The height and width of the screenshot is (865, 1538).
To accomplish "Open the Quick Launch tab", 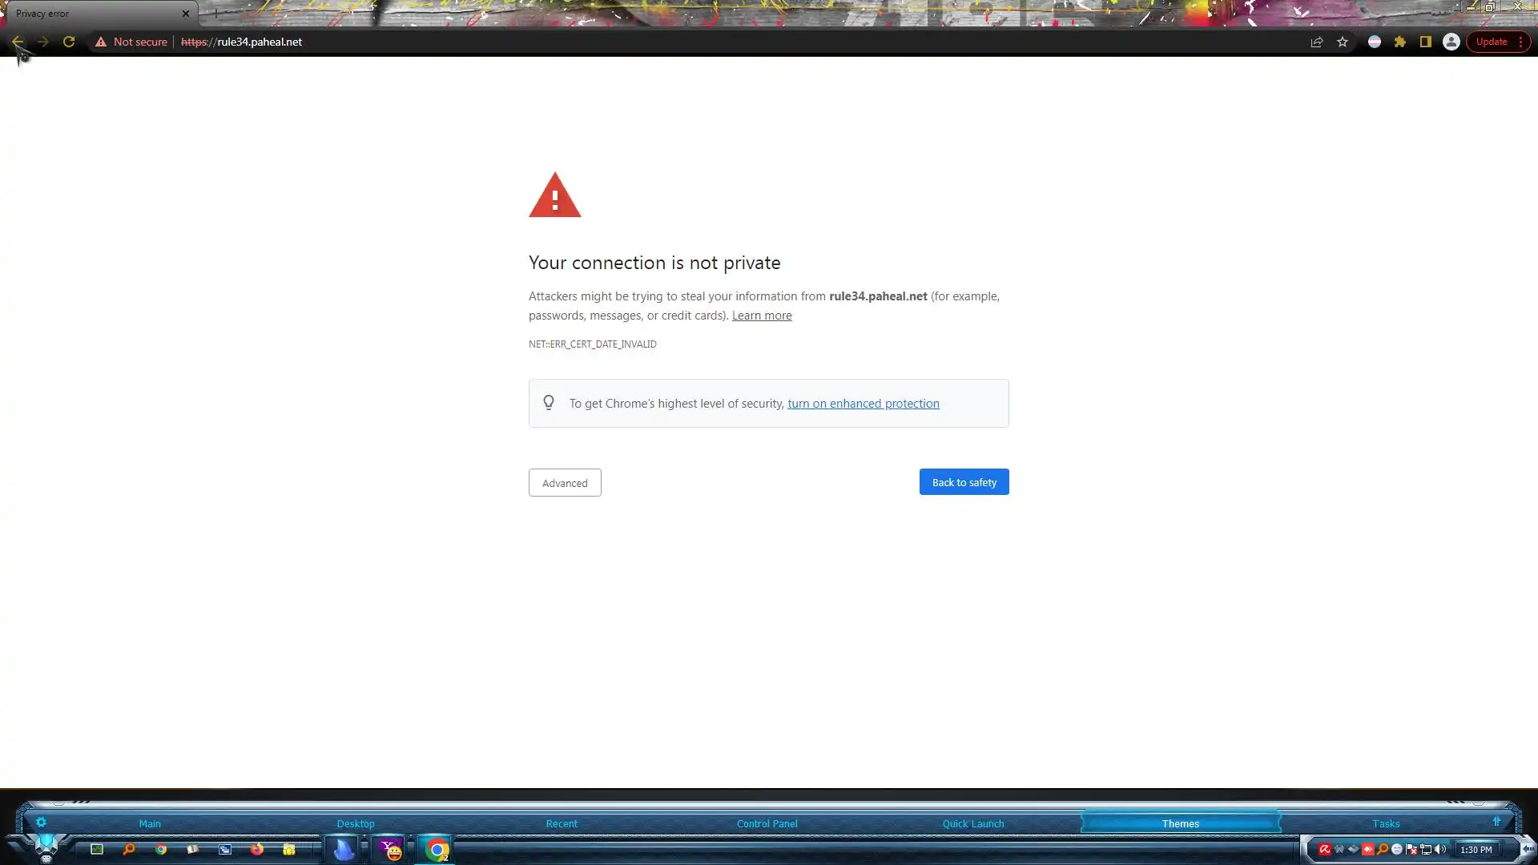I will (972, 823).
